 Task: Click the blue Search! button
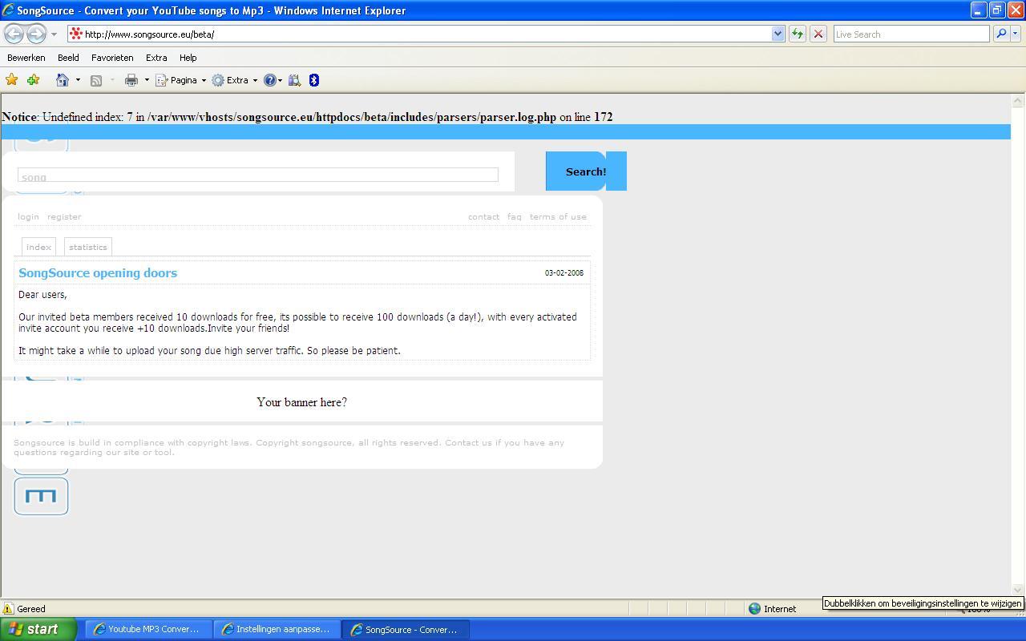(586, 171)
